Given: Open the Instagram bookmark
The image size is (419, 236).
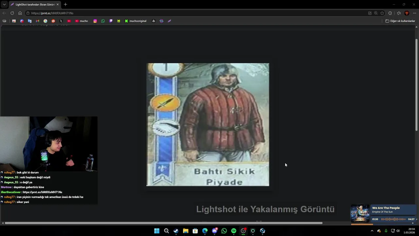Looking at the screenshot, I should pyautogui.click(x=95, y=21).
